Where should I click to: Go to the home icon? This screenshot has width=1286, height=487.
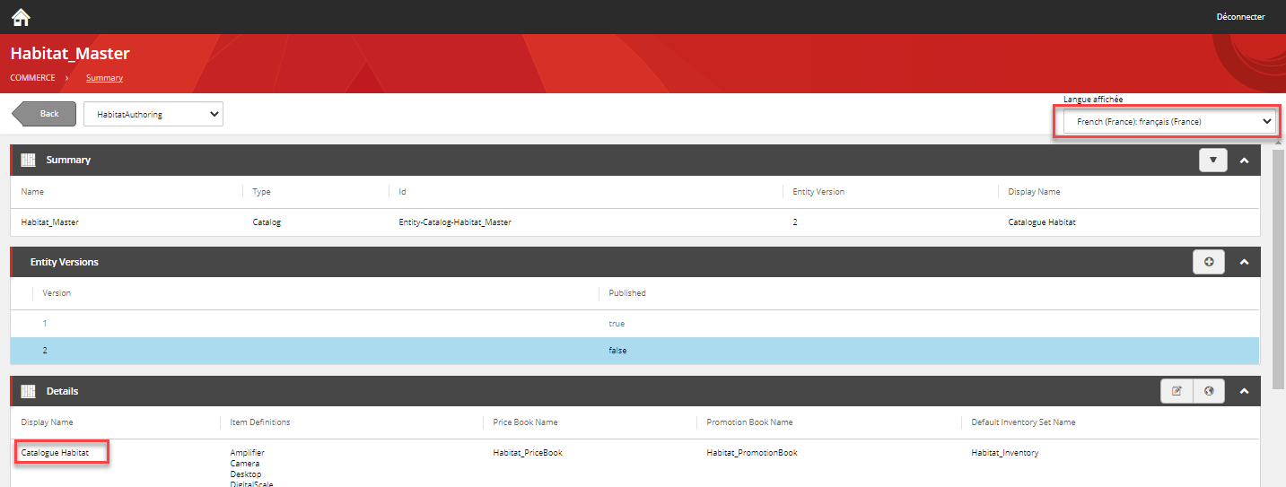(21, 17)
